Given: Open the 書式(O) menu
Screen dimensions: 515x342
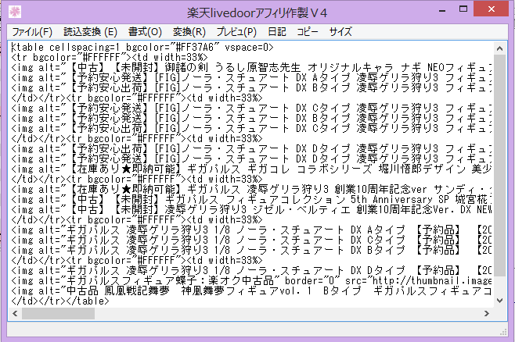Looking at the screenshot, I should [x=145, y=32].
